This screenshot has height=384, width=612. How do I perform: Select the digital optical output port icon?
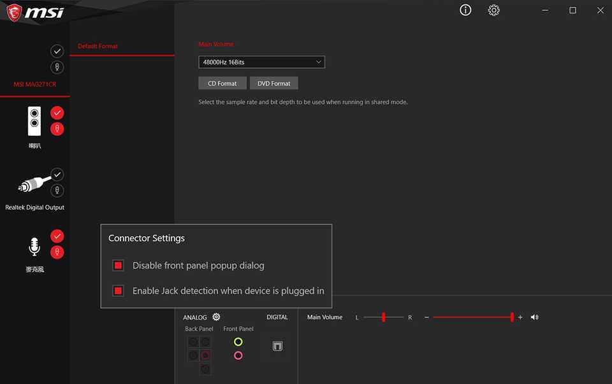(277, 346)
